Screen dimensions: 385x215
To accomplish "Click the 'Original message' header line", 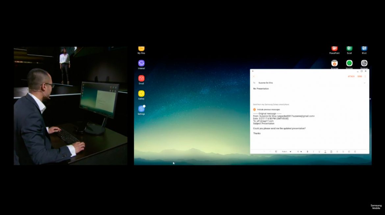I will [267, 114].
